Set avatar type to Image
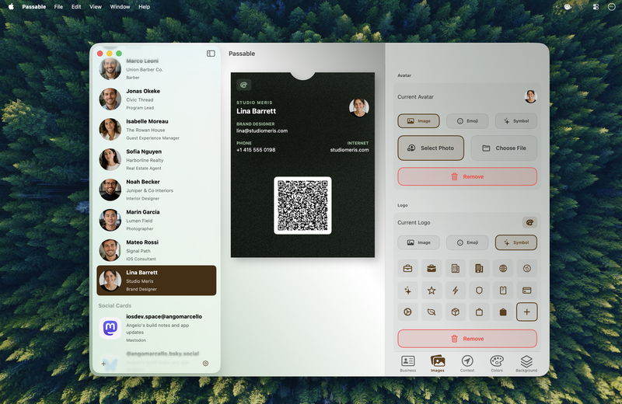 (418, 121)
